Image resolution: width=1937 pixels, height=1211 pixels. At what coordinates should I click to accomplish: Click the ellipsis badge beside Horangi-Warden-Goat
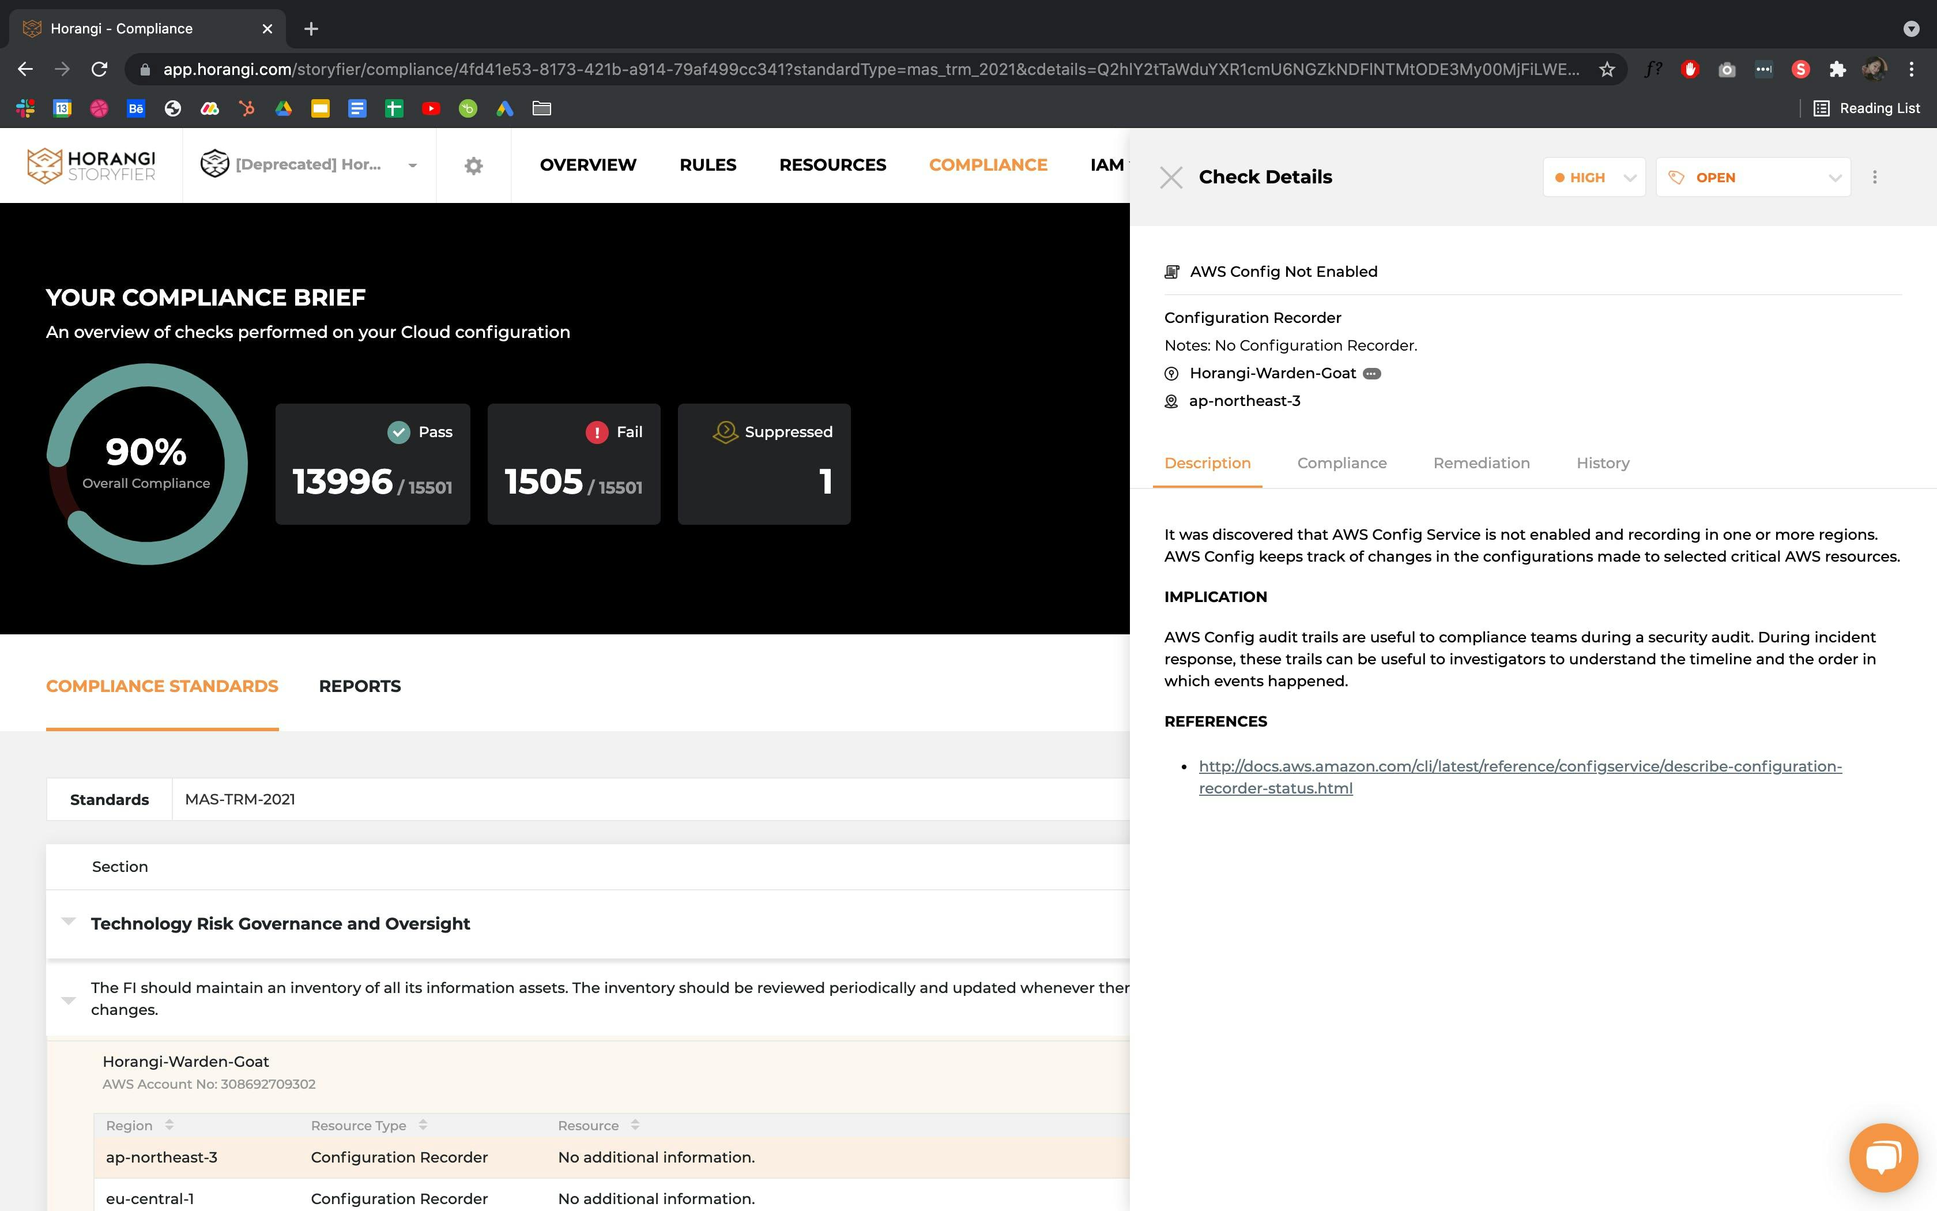point(1372,373)
